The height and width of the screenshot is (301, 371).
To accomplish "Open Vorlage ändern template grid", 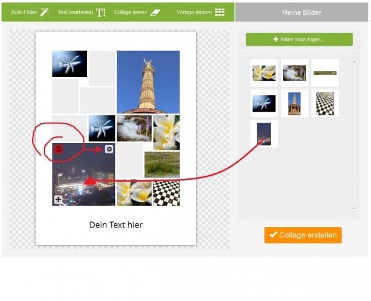I will click(x=200, y=12).
